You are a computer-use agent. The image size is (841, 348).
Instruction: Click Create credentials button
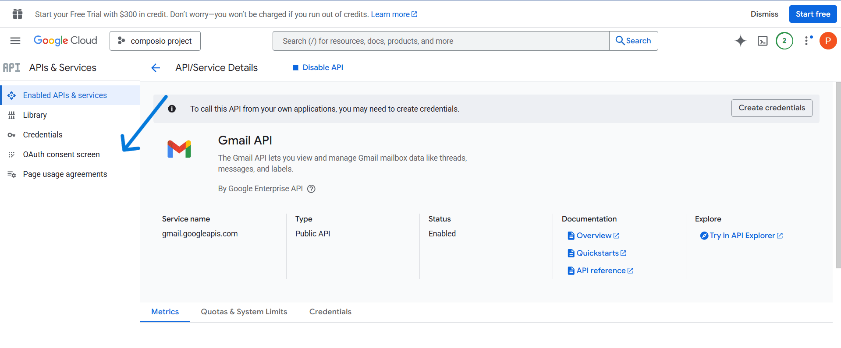pos(772,108)
